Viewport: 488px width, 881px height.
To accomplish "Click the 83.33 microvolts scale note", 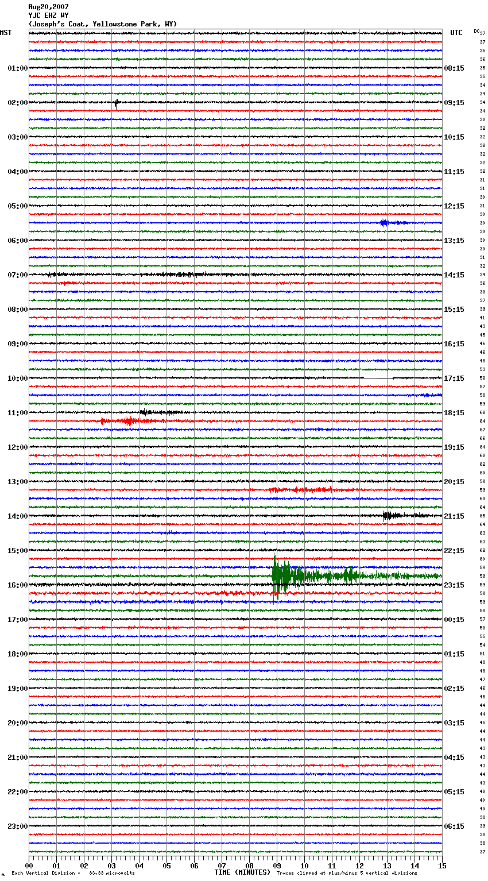I will (x=111, y=873).
